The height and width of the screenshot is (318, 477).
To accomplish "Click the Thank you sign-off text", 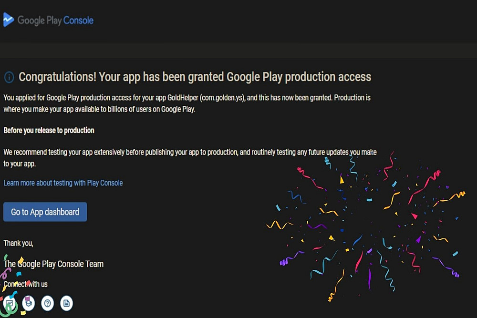I will (x=18, y=243).
